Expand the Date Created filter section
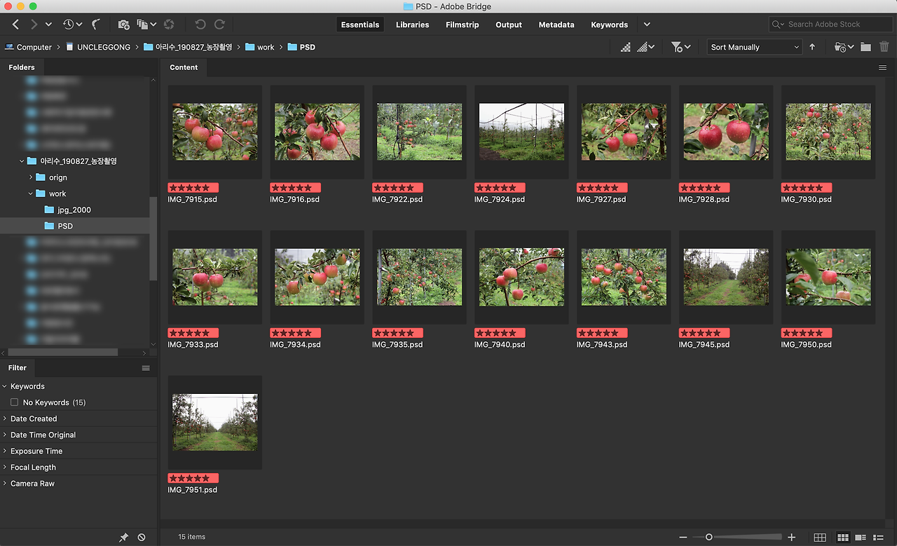 click(x=5, y=418)
